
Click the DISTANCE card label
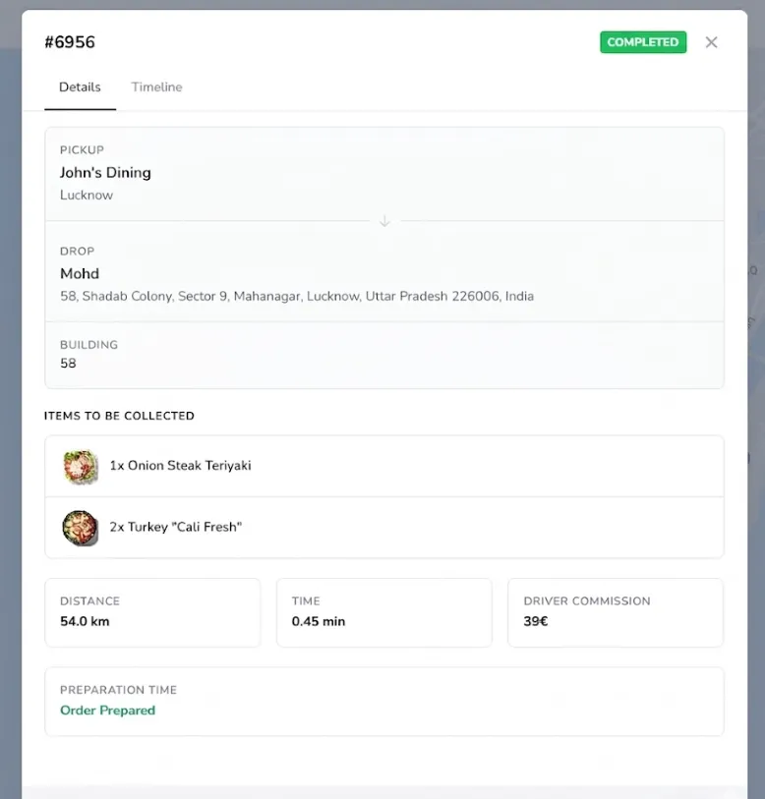click(89, 601)
